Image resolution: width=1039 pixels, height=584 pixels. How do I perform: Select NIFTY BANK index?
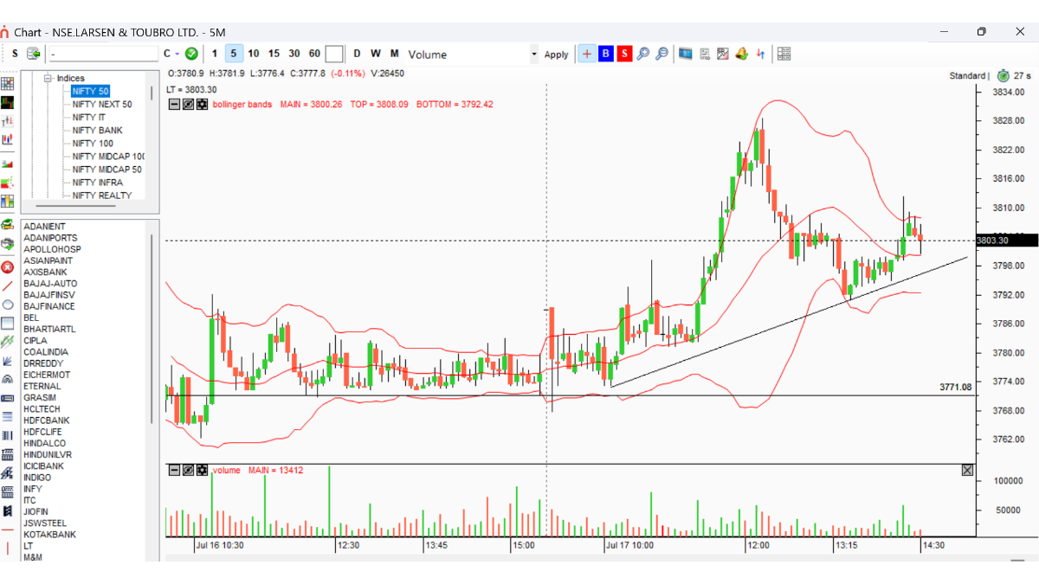tap(98, 130)
